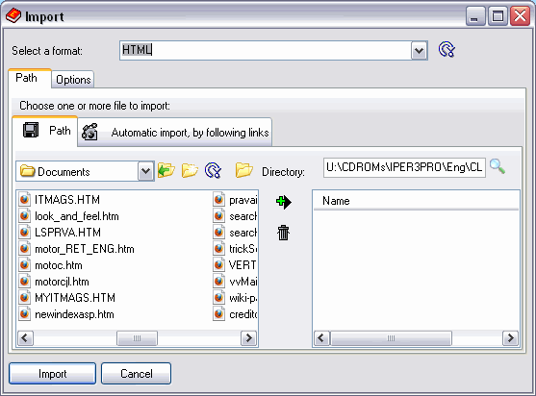536x396 pixels.
Task: Click the blue swirl icon in folder toolbar
Action: pyautogui.click(x=214, y=170)
